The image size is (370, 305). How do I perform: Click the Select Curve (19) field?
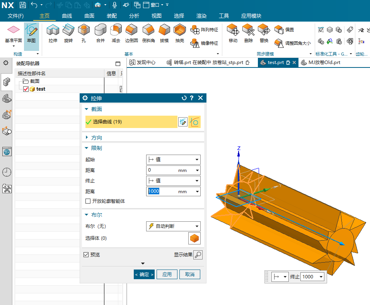tap(131, 122)
